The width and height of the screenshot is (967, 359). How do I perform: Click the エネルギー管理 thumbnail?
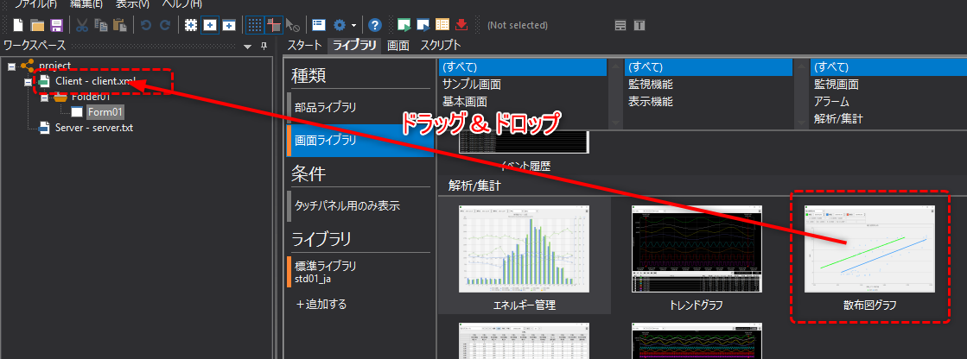525,249
